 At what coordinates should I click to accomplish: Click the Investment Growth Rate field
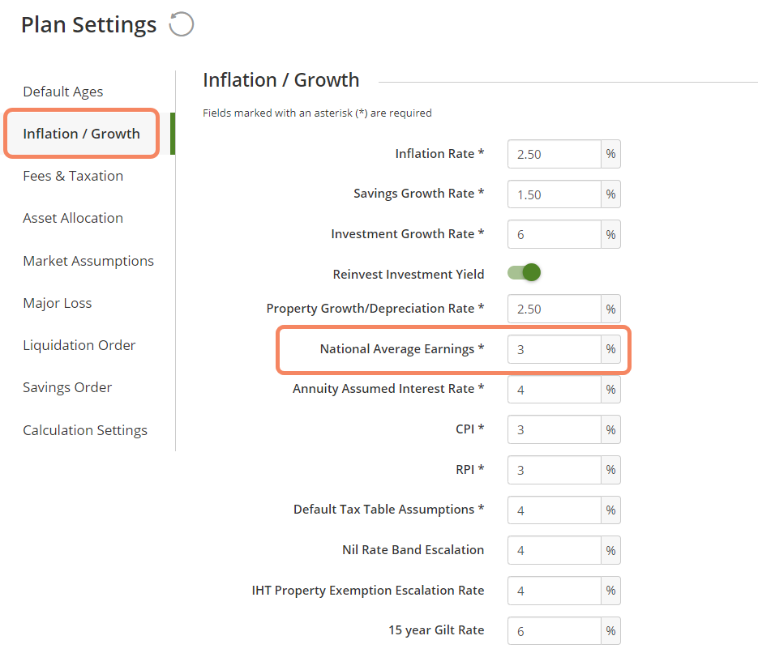pos(554,234)
